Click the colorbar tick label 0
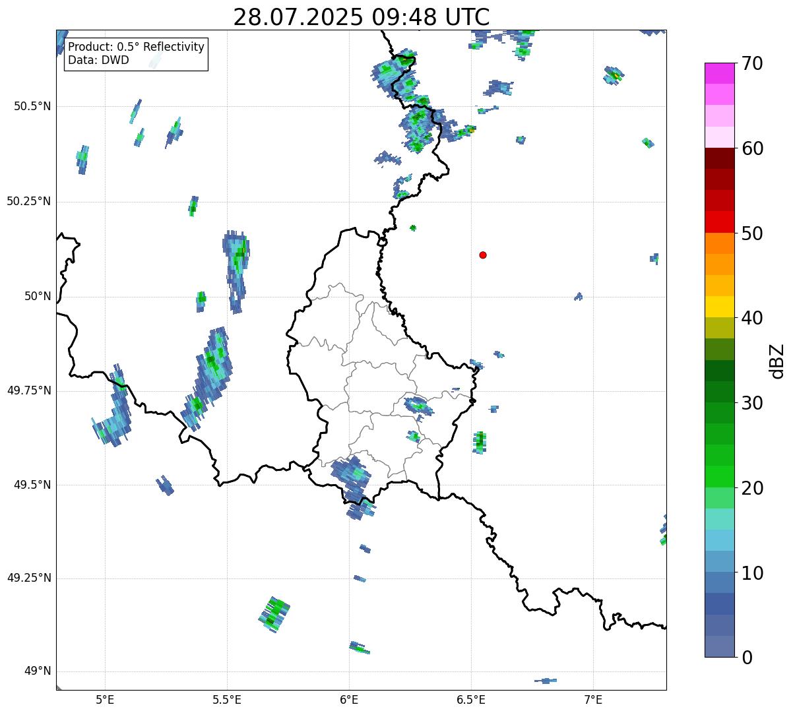 [746, 658]
